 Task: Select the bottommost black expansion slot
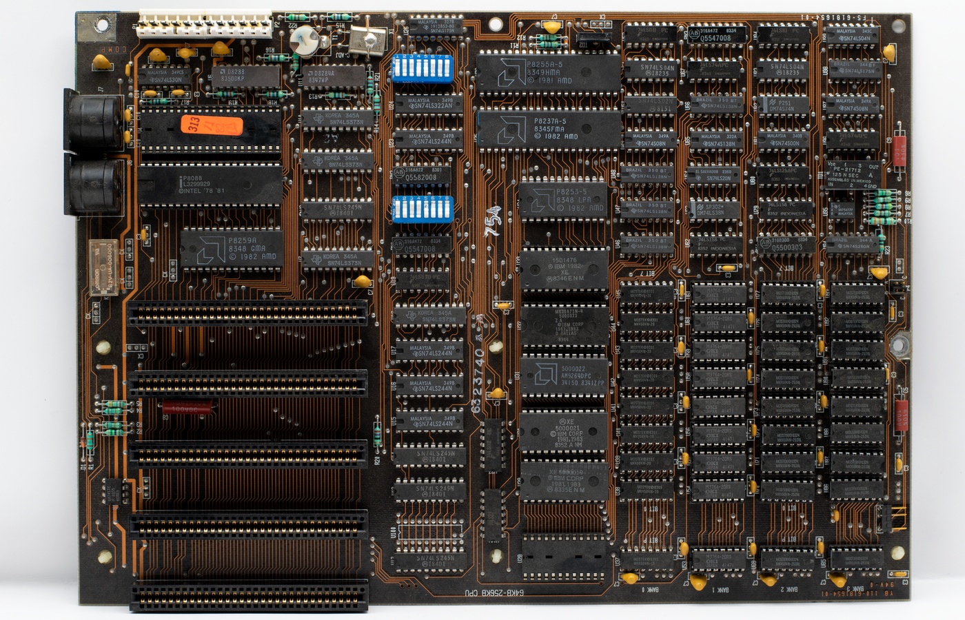click(249, 595)
